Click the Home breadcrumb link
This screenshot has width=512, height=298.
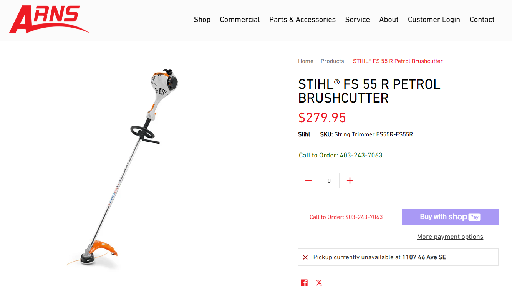pyautogui.click(x=306, y=61)
